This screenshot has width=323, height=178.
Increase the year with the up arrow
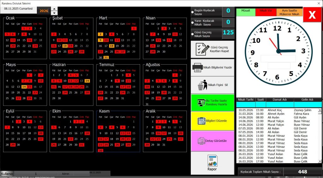[x=55, y=9]
